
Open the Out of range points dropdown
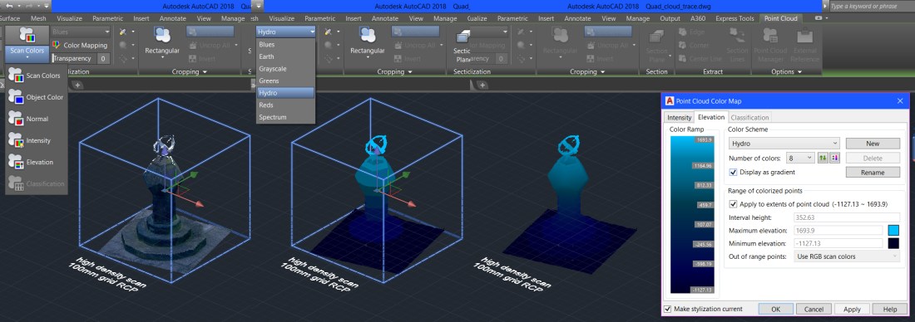point(847,256)
